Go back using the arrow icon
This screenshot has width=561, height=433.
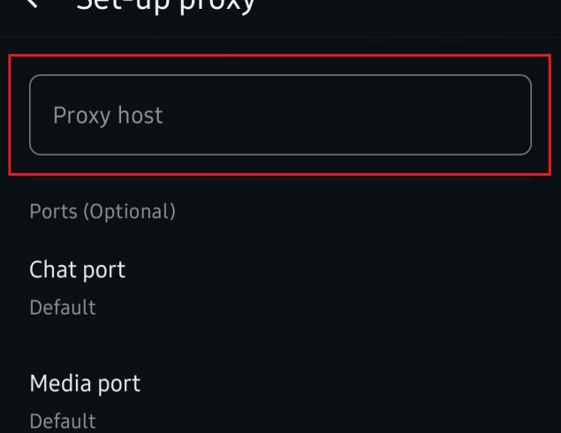click(34, 4)
